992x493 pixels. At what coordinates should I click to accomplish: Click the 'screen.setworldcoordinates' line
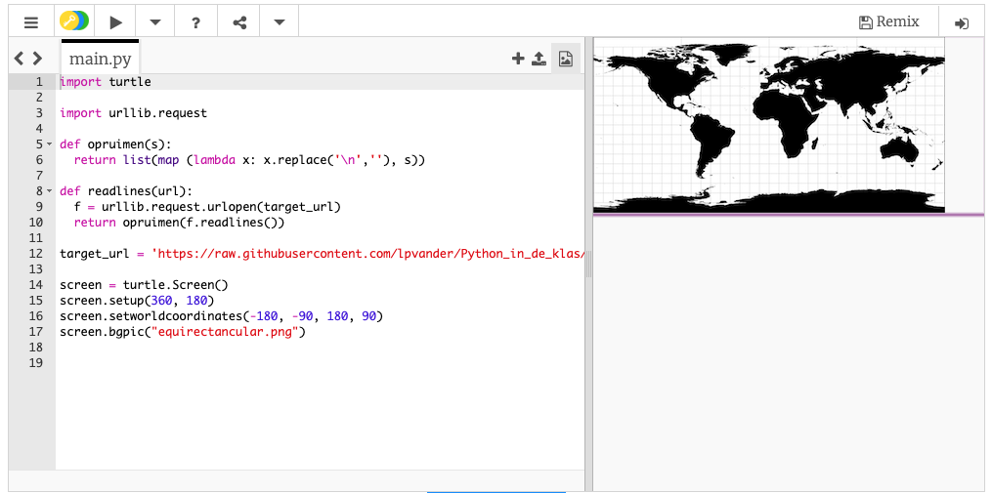point(222,315)
